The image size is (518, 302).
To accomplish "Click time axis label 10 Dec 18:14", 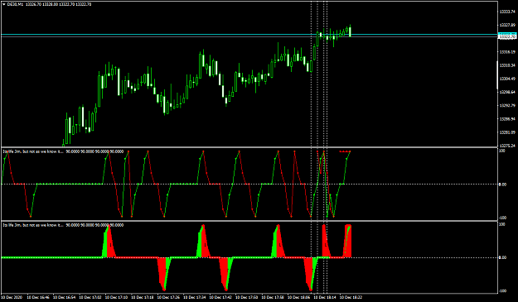I will pyautogui.click(x=326, y=297).
